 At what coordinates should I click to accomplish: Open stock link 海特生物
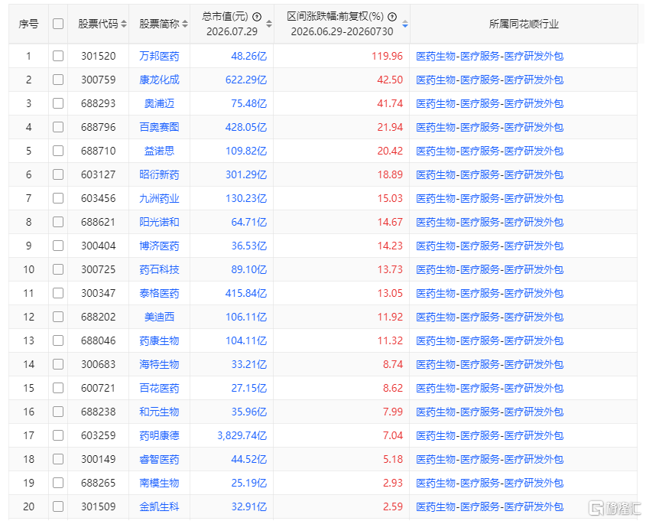159,364
